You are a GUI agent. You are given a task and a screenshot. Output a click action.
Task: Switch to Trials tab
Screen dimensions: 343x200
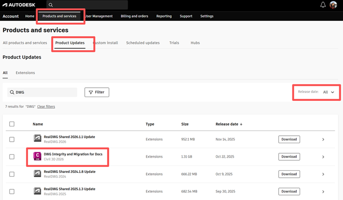click(x=174, y=43)
